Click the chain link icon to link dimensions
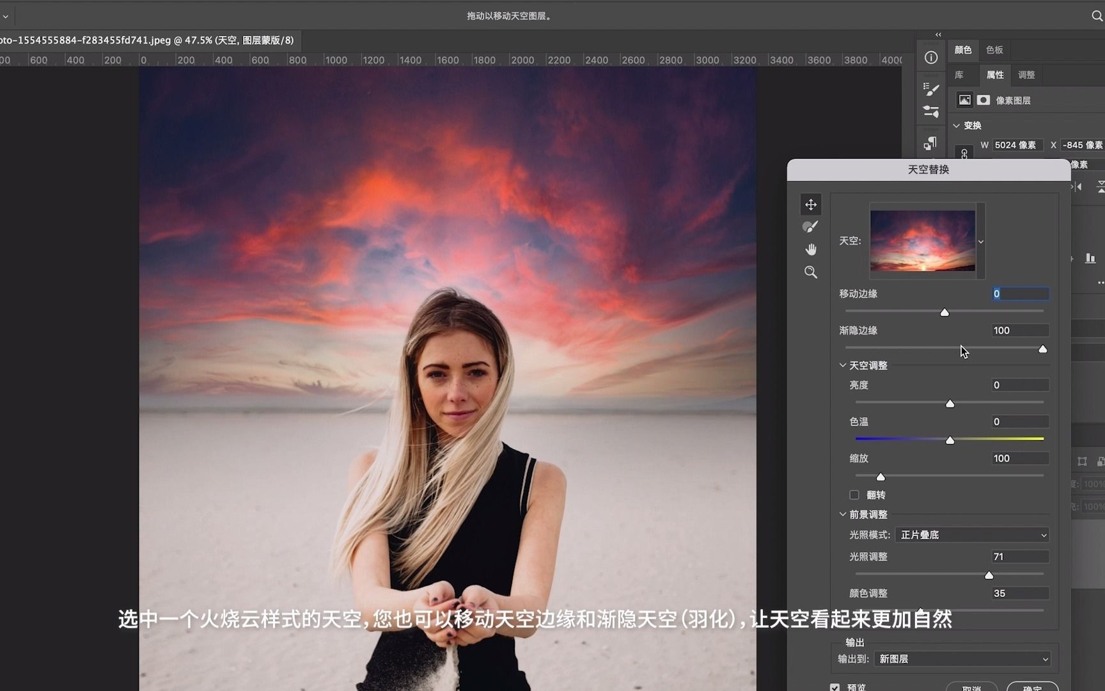 click(x=964, y=154)
